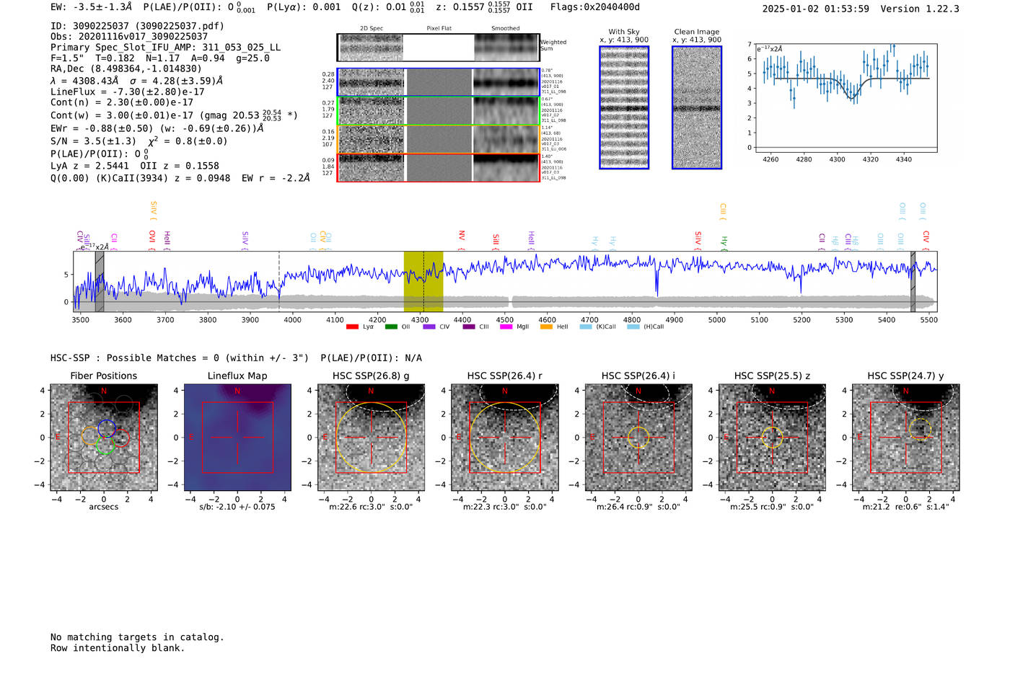Click the 'Obs: 20201116v017_3090225037' line

129,36
